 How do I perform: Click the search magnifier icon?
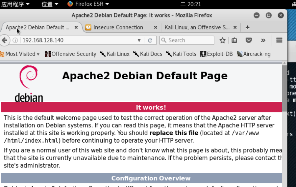click(x=164, y=40)
